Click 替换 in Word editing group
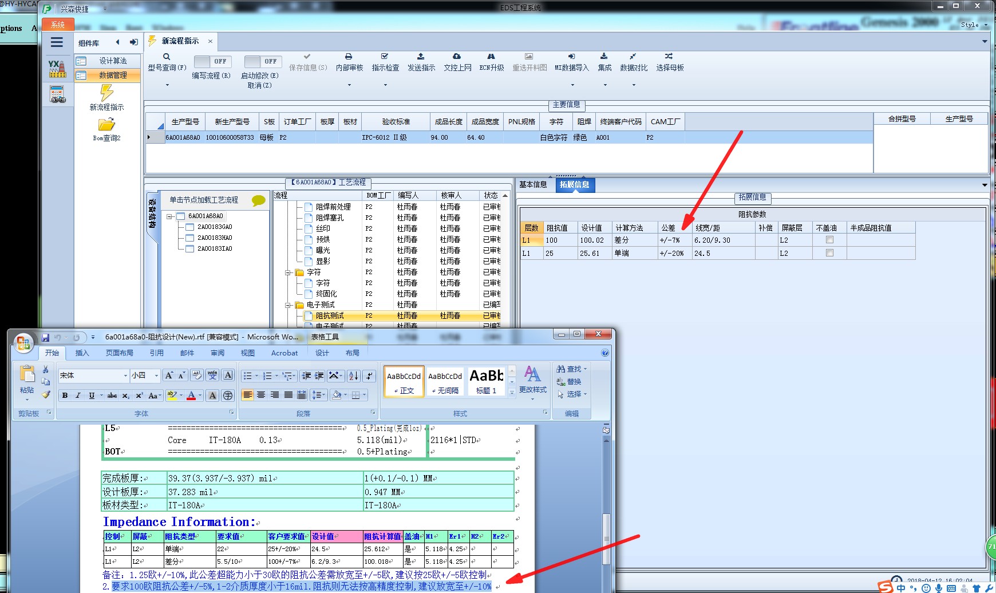Viewport: 996px width, 593px height. [x=569, y=382]
